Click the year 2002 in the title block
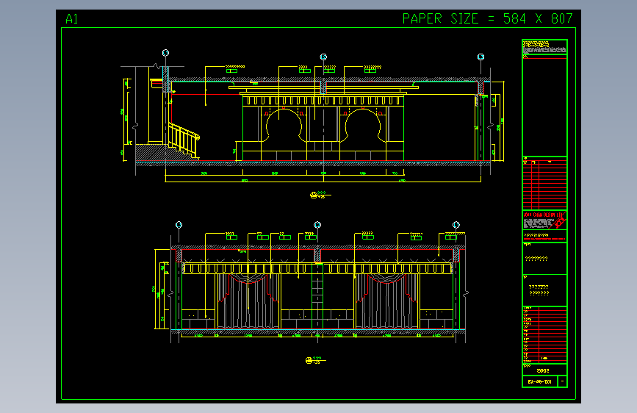The width and height of the screenshot is (637, 413). tap(543, 370)
